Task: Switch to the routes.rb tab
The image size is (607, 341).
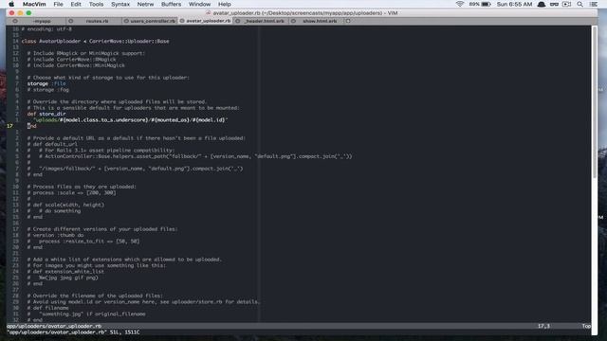Action: [95, 21]
